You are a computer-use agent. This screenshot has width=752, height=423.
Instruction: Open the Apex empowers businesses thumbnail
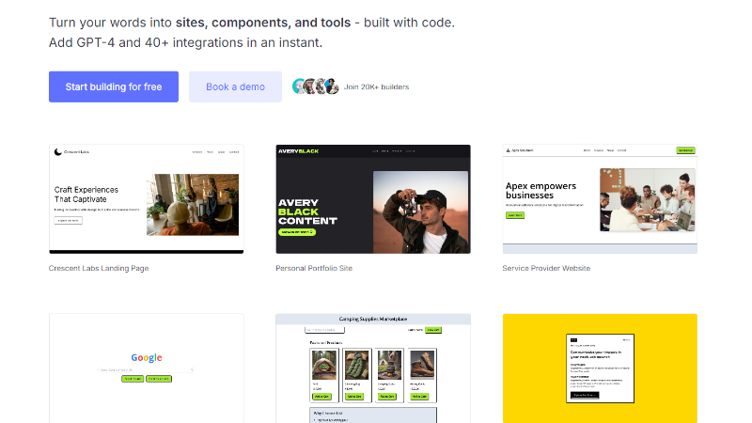click(x=600, y=199)
